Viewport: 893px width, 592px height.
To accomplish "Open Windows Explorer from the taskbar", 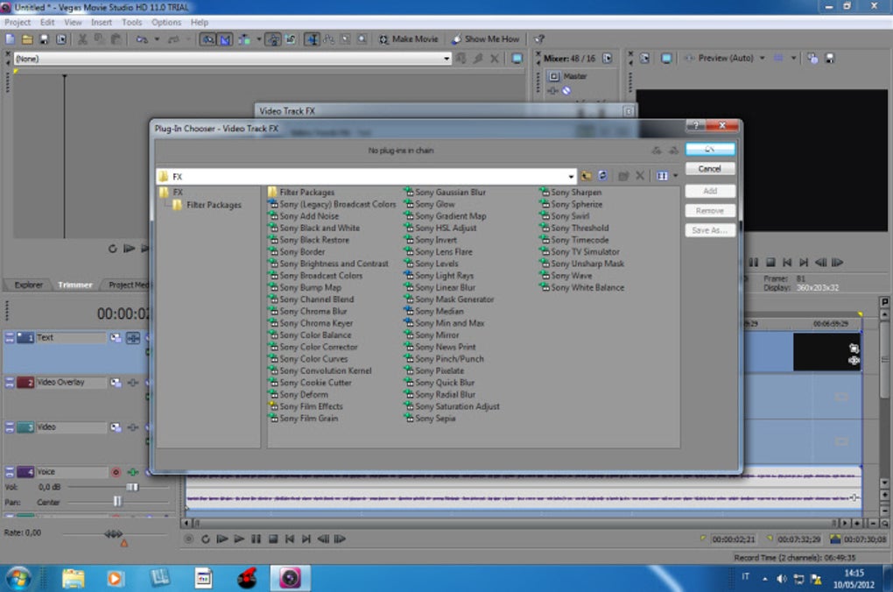I will click(x=73, y=578).
